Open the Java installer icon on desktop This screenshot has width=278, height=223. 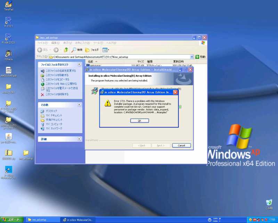[8, 138]
